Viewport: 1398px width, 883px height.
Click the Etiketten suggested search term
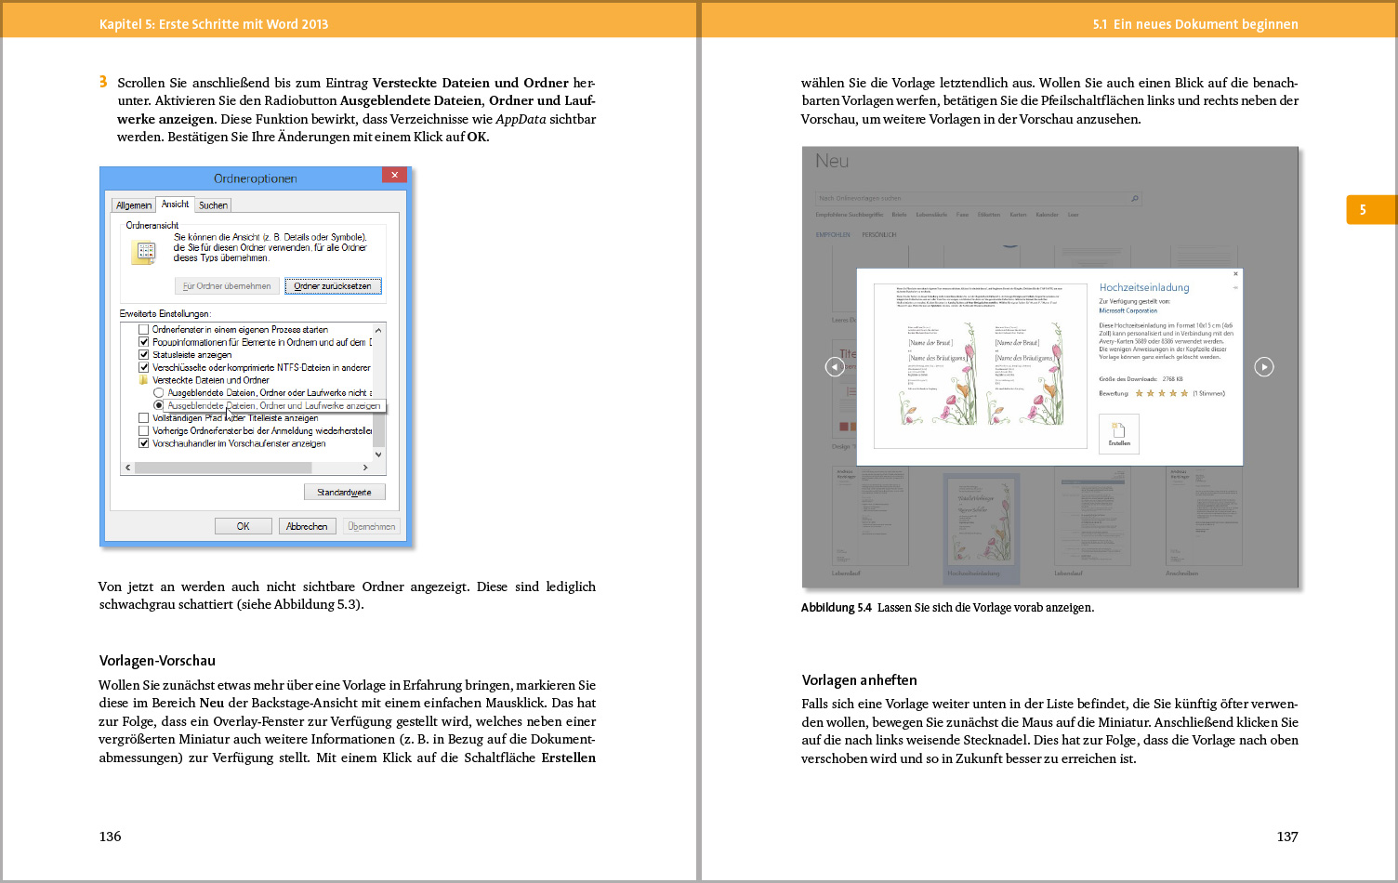[x=989, y=215]
